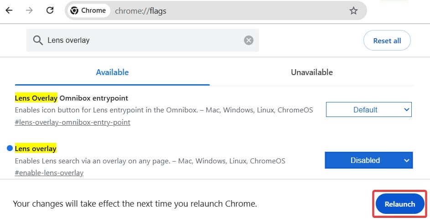Clear search with the X icon
430x223 pixels.
[249, 41]
